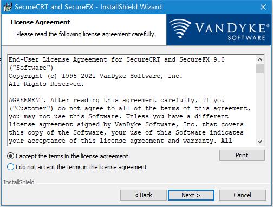Viewport: 273px width, 207px height.
Task: Click the InstallShield label text
Action: coord(19,182)
